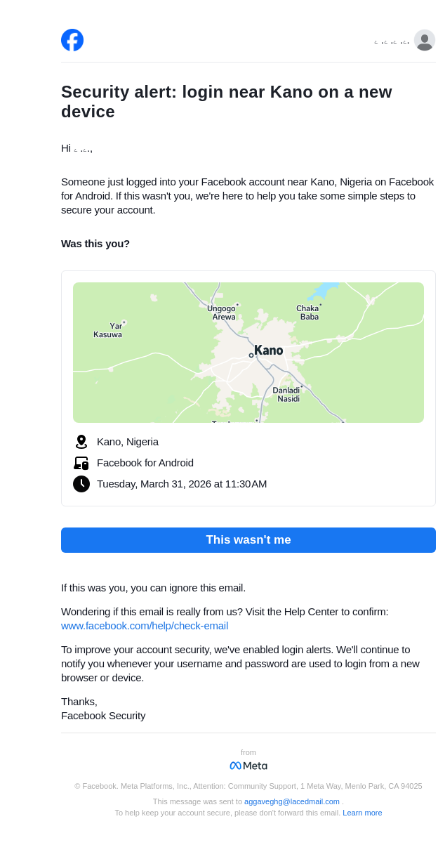Click the Yar Kasuwa label on map
438x852 pixels.
[x=109, y=330]
